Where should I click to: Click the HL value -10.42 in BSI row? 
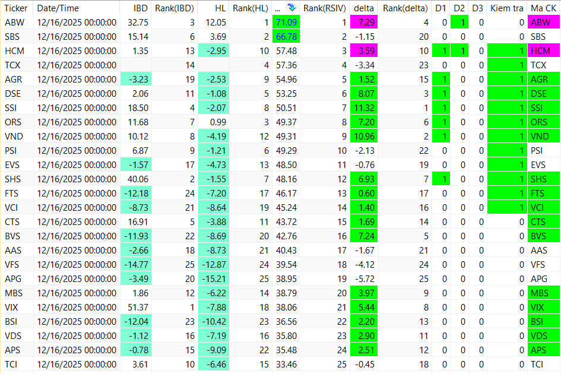[214, 321]
